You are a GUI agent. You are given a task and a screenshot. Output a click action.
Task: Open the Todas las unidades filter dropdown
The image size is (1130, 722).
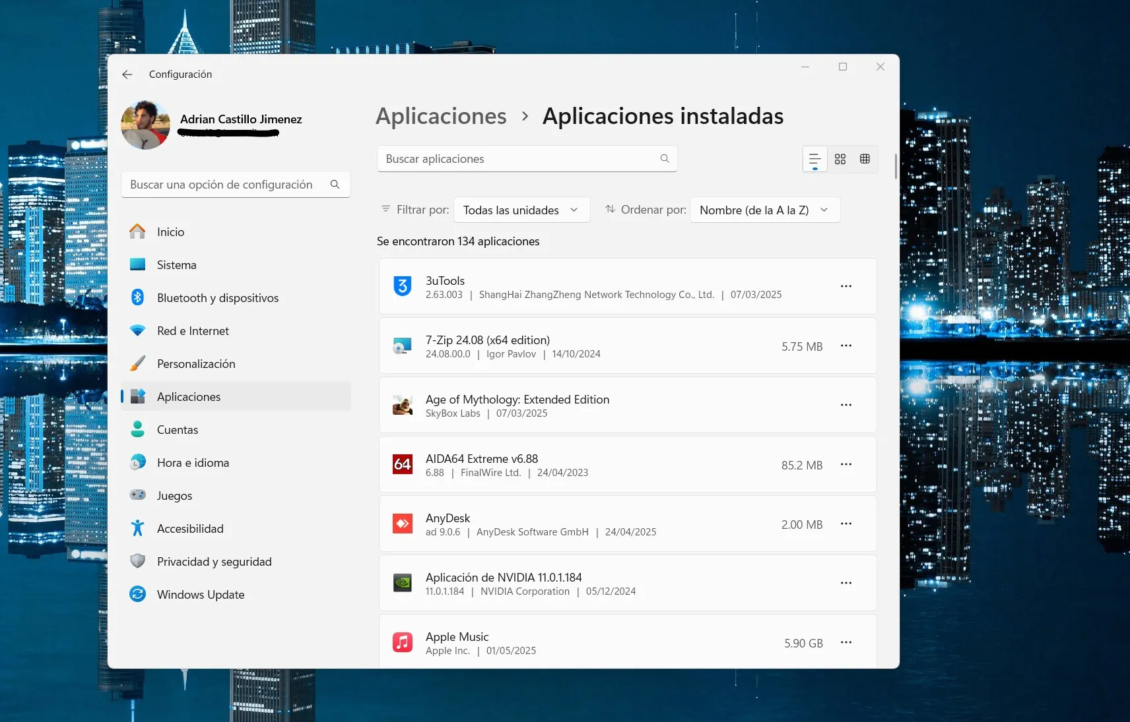[x=521, y=210]
